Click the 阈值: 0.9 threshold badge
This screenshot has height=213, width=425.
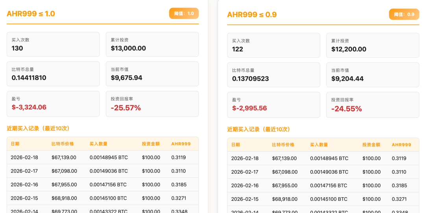(x=404, y=15)
